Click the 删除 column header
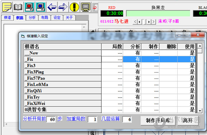The width and height of the screenshot is (207, 135). 169,47
